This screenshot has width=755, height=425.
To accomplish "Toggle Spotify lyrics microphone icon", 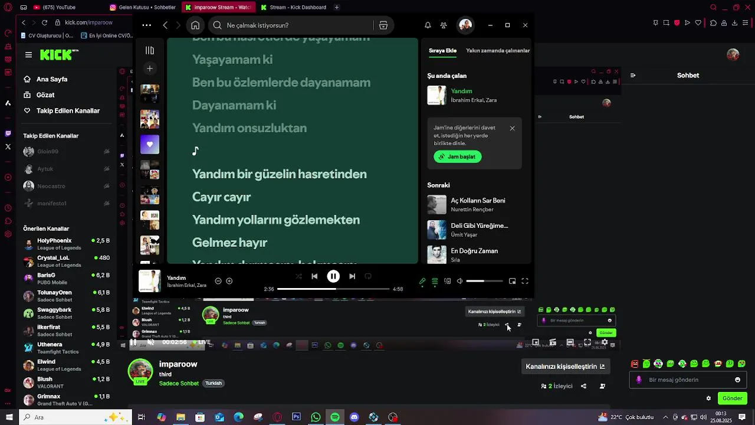I will pos(422,282).
